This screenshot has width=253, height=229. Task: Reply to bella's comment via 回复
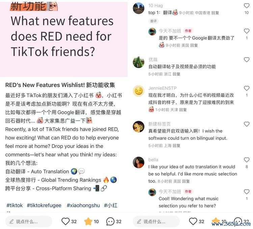tap(186, 181)
